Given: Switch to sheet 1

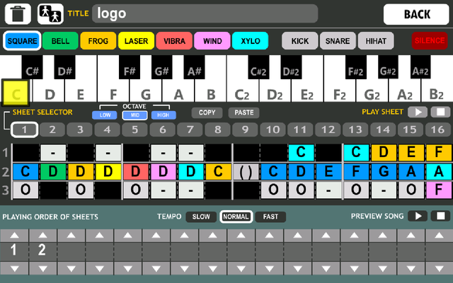Looking at the screenshot, I should (24, 129).
